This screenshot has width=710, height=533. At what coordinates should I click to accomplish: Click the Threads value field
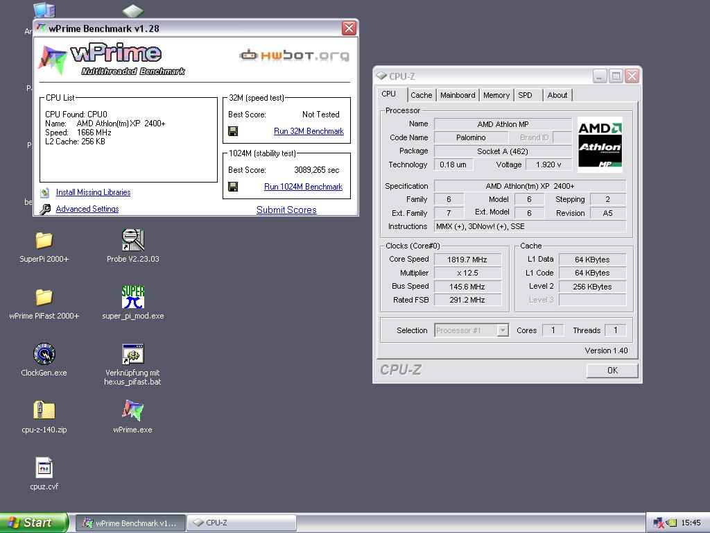(x=616, y=330)
